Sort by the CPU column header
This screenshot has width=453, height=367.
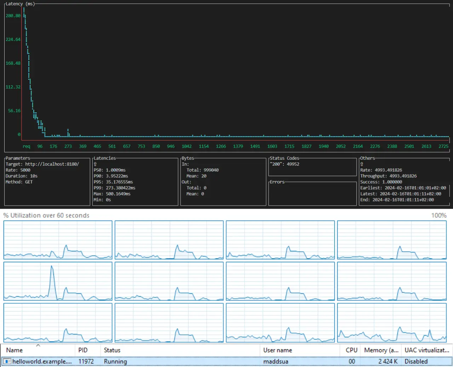click(x=351, y=350)
